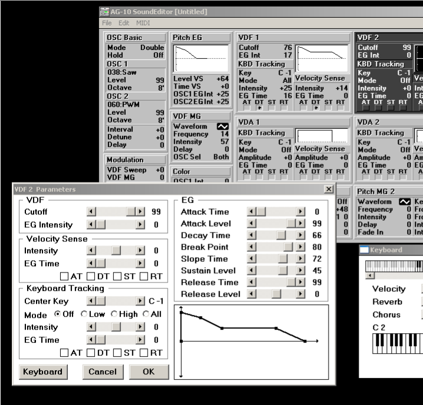Click the VDF 1 envelope graph

pyautogui.click(x=322, y=58)
